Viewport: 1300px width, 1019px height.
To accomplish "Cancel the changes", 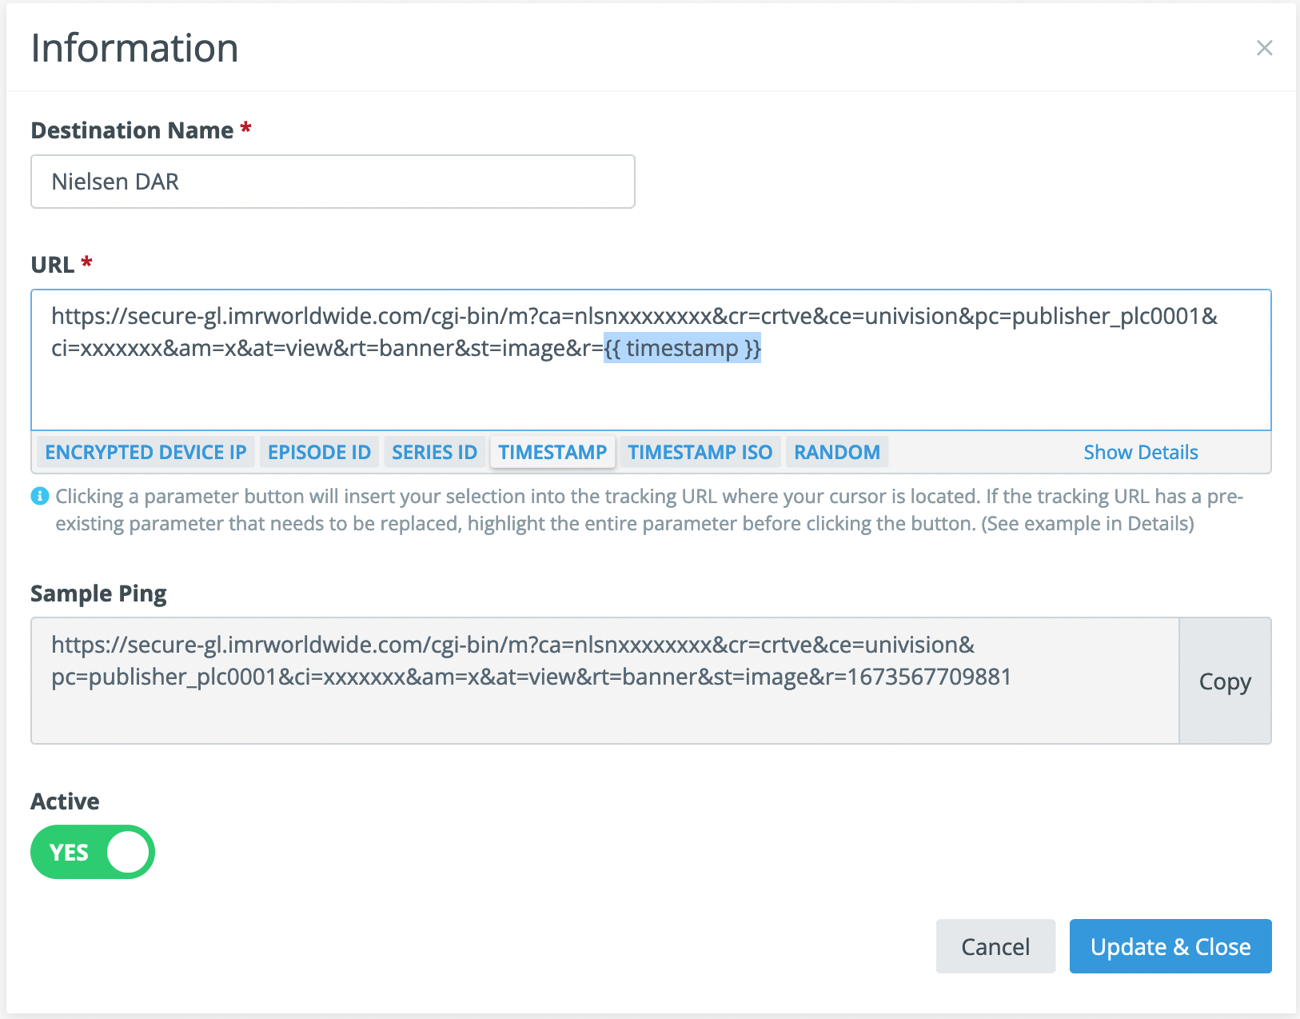I will (995, 946).
